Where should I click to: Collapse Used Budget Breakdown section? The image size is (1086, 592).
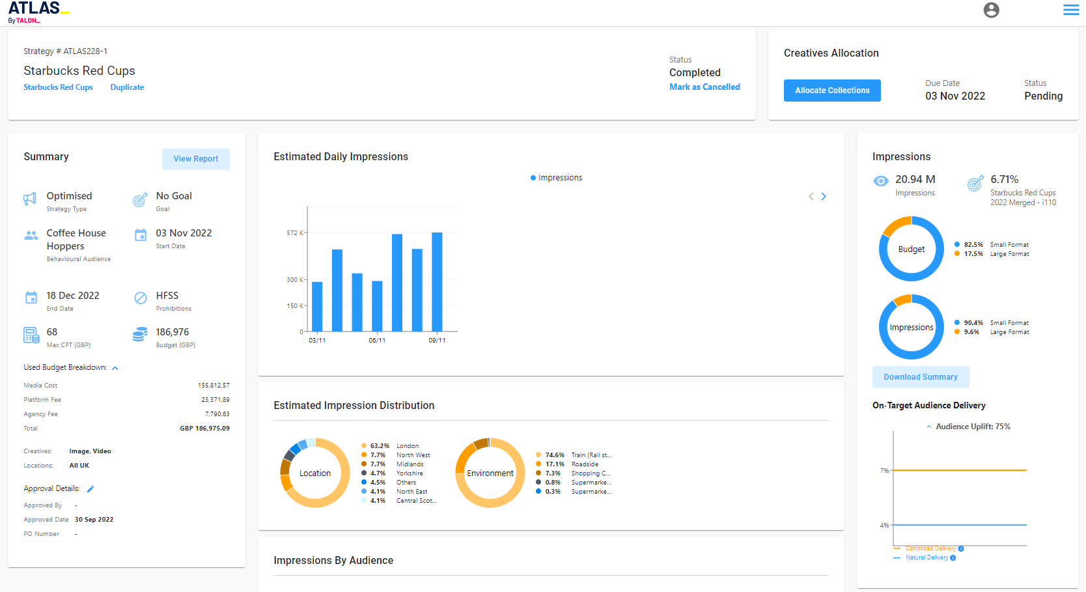[x=115, y=368]
